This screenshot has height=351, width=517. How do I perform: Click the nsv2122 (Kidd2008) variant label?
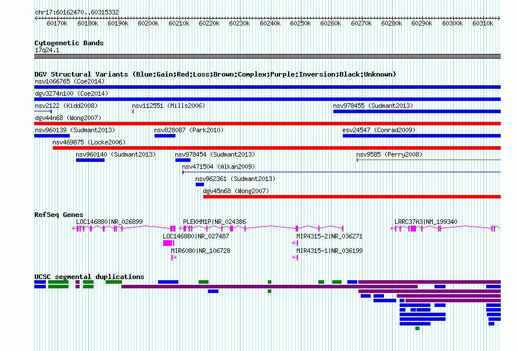pos(66,106)
